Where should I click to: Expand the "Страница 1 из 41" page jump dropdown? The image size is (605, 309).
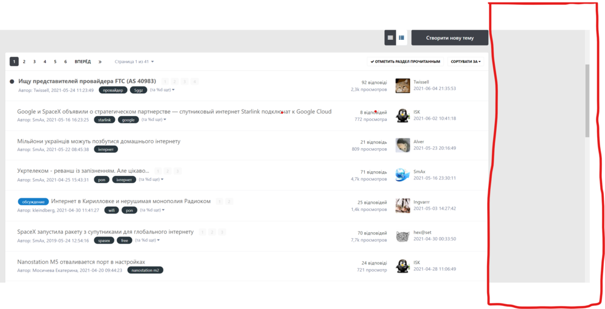134,62
